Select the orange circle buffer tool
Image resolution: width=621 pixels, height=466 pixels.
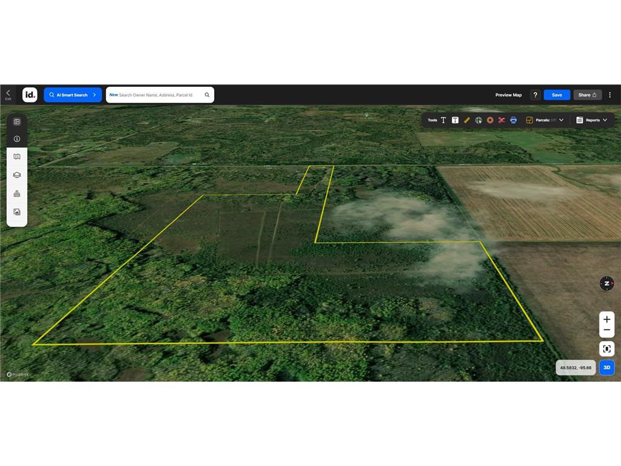point(490,120)
